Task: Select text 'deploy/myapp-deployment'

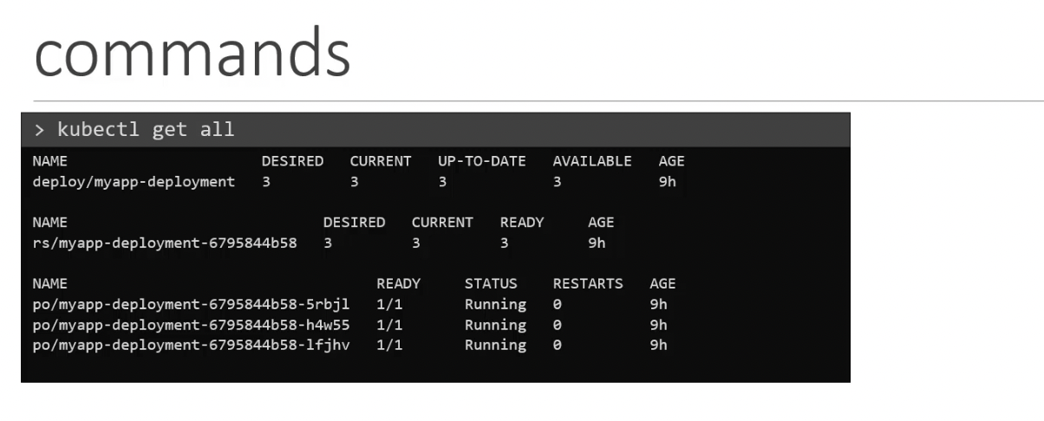Action: (134, 182)
